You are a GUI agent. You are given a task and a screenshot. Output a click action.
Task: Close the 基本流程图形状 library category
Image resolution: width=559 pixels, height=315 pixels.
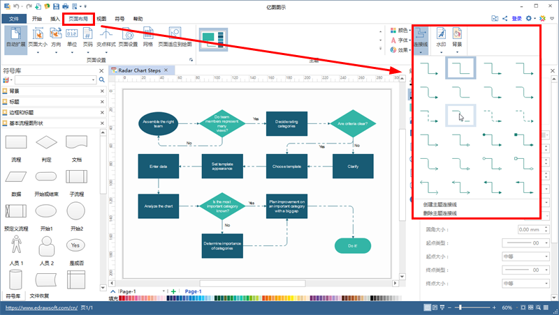pos(102,123)
